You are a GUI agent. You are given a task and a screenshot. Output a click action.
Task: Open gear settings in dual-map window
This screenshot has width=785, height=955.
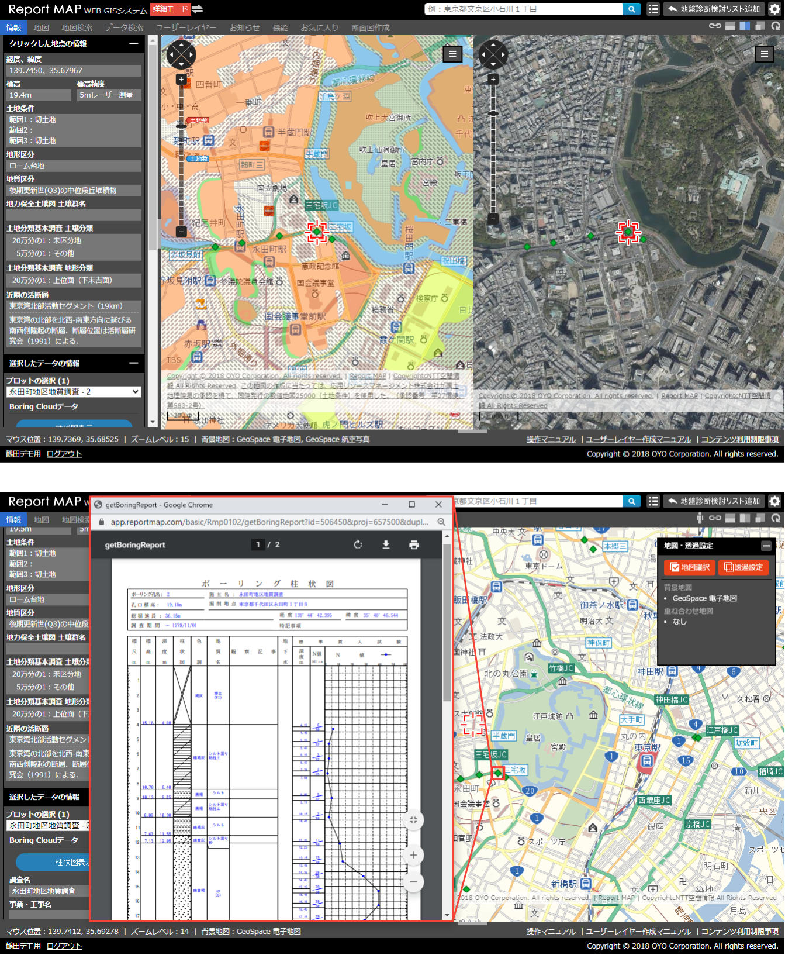coord(774,9)
